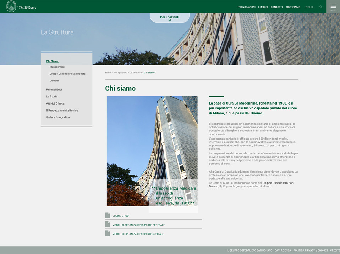Go to I Medici in top navigation
340x254 pixels.
click(x=263, y=7)
